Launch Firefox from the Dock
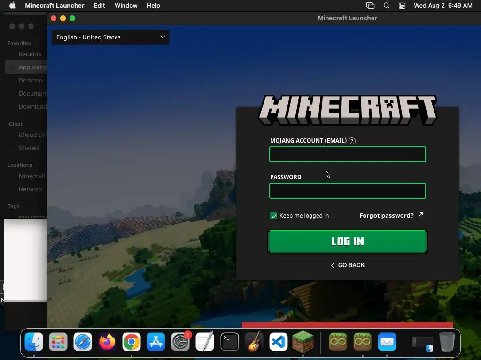The height and width of the screenshot is (360, 481). [x=107, y=342]
